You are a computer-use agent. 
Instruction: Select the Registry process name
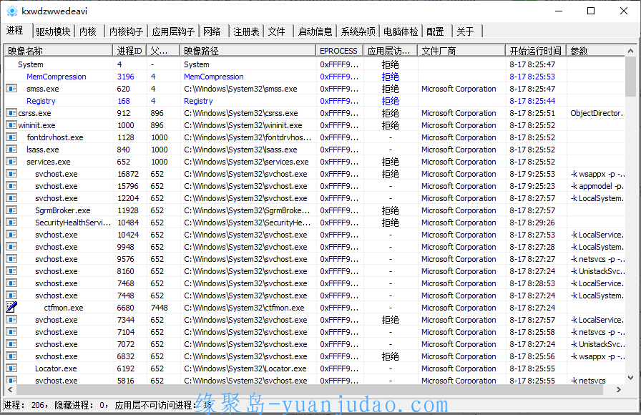(41, 101)
